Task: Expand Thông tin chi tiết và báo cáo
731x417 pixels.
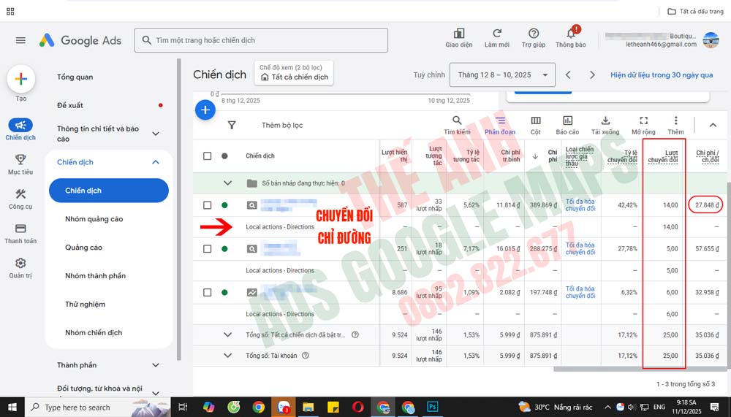Action: (x=156, y=134)
